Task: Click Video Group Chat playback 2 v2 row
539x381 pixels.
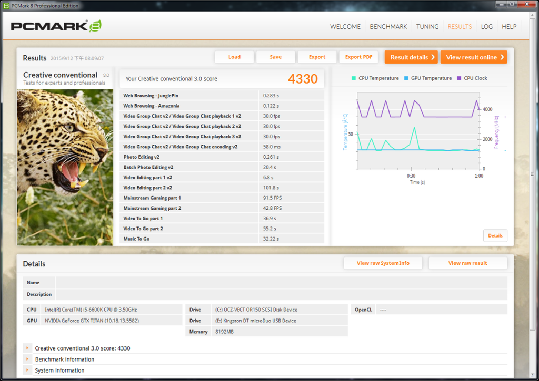Action: point(222,126)
